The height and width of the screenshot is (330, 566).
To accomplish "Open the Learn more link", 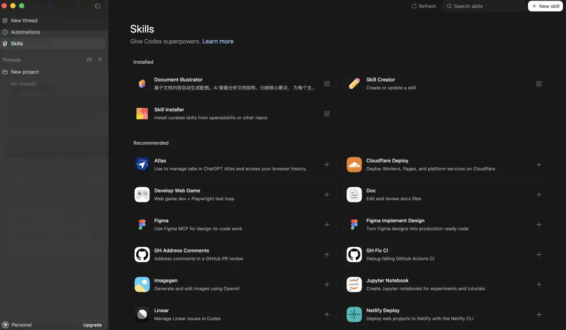I will [x=217, y=41].
